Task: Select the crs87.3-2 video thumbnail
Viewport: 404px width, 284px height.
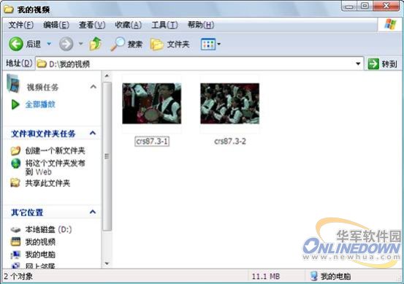Action: click(x=230, y=104)
